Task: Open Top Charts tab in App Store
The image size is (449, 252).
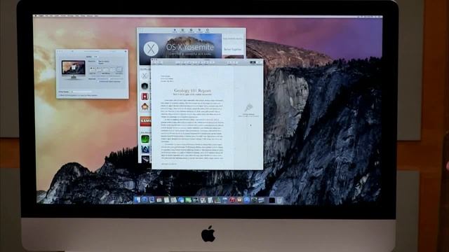Action: [x=182, y=30]
